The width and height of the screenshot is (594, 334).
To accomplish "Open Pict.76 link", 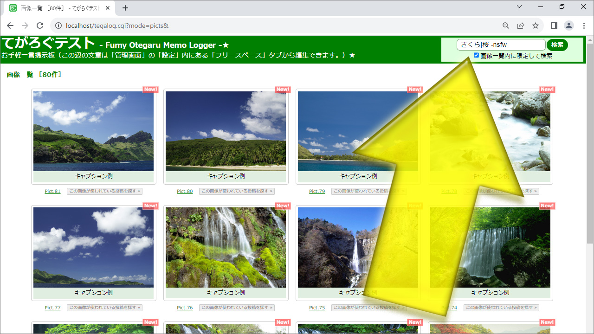I will coord(185,308).
